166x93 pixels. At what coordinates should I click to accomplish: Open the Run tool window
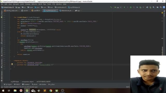pyautogui.click(x=52, y=84)
